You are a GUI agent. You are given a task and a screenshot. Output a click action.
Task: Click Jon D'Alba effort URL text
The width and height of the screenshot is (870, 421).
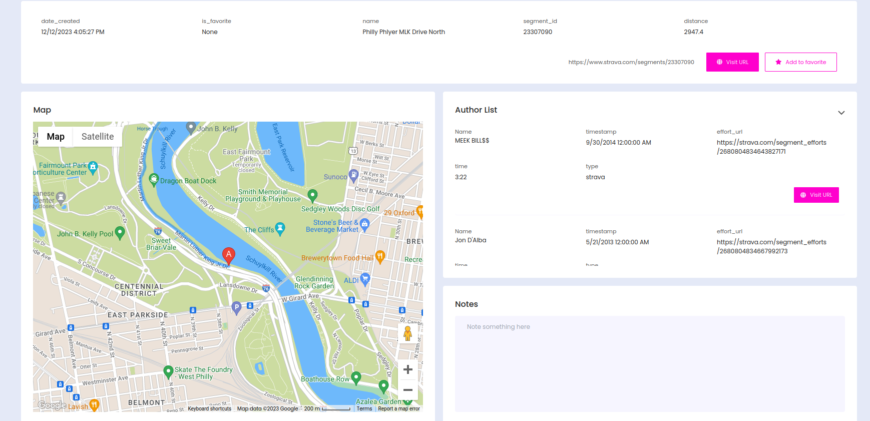point(771,247)
